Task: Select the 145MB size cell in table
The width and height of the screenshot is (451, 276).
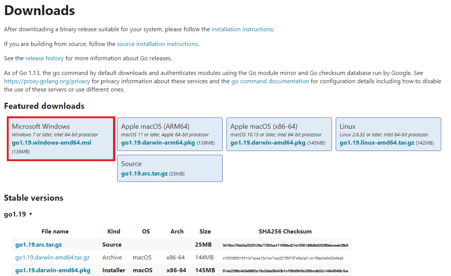Action: coord(205,270)
